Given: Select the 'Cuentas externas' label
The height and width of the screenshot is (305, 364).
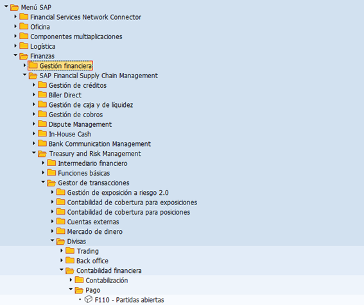Looking at the screenshot, I should 93,222.
